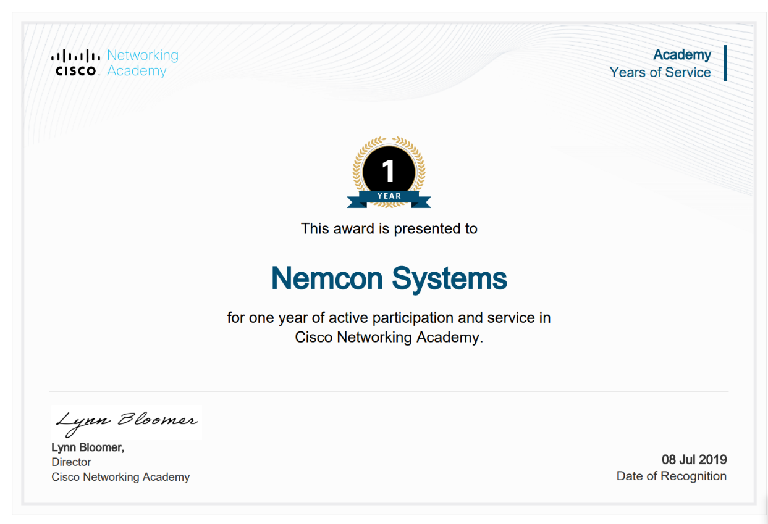
Task: Click the 1 Year laurel badge
Action: click(x=389, y=173)
